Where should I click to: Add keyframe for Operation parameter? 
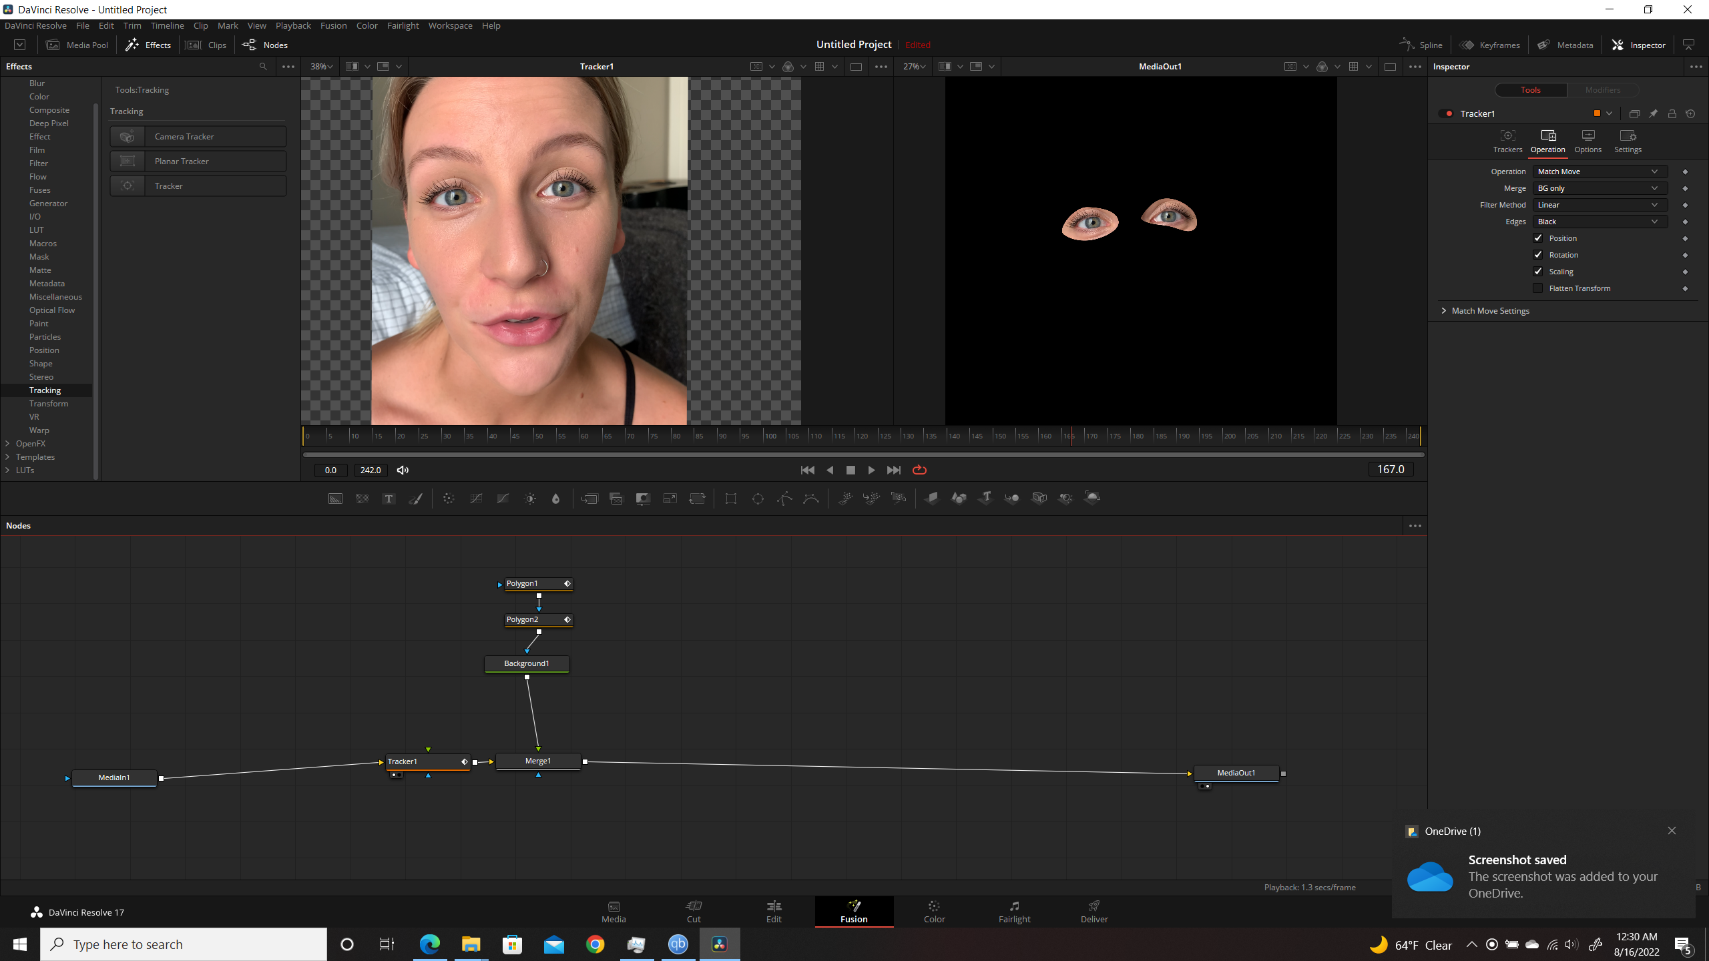(1685, 172)
